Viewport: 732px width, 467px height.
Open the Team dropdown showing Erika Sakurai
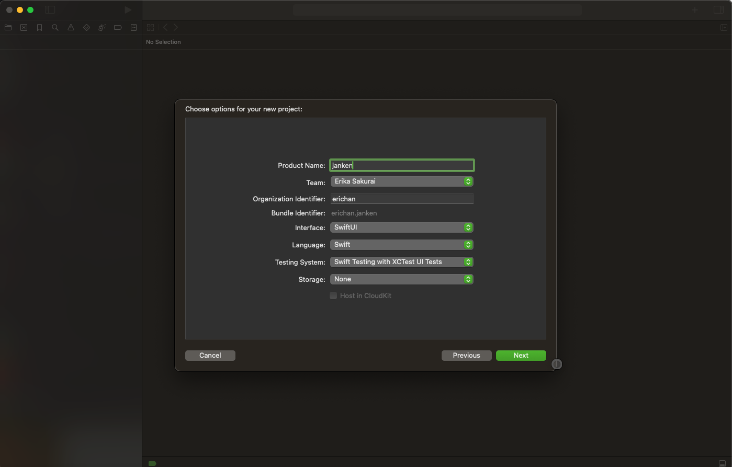click(402, 181)
